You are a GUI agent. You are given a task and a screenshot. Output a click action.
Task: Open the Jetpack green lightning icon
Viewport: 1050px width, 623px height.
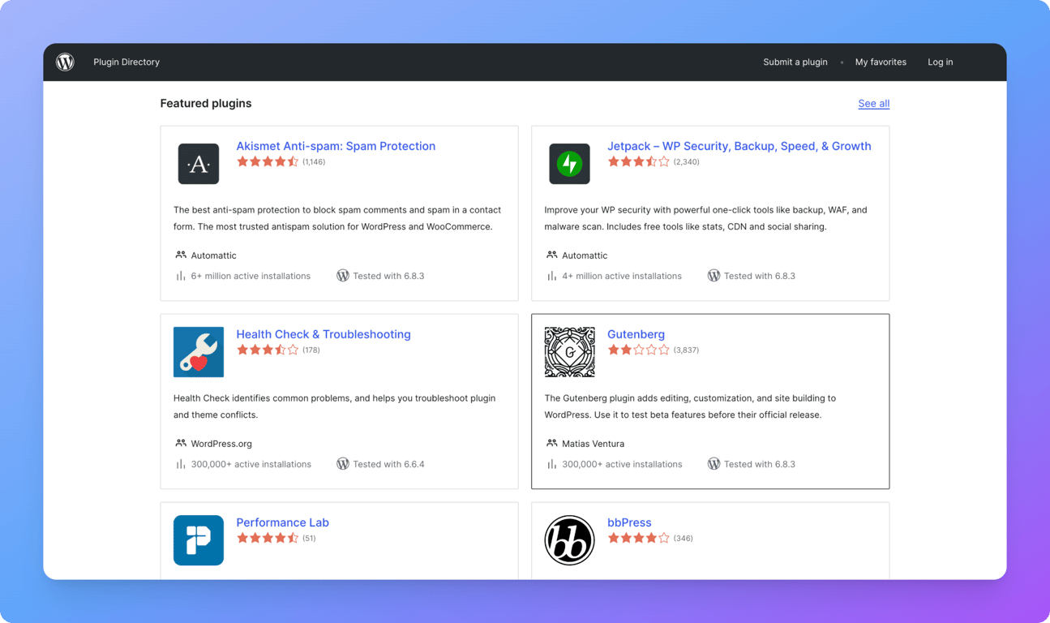[x=569, y=164]
